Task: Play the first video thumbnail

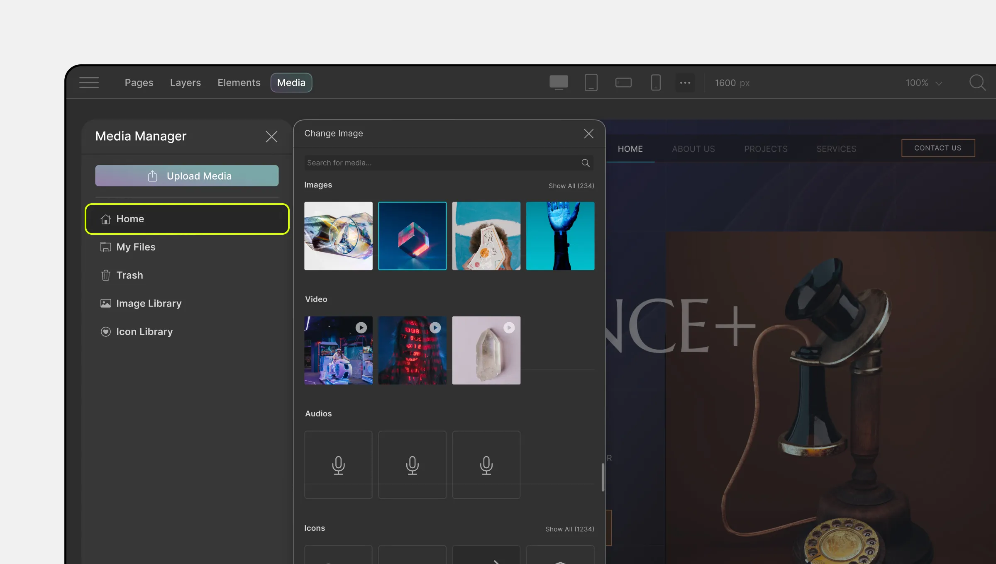Action: (x=361, y=328)
